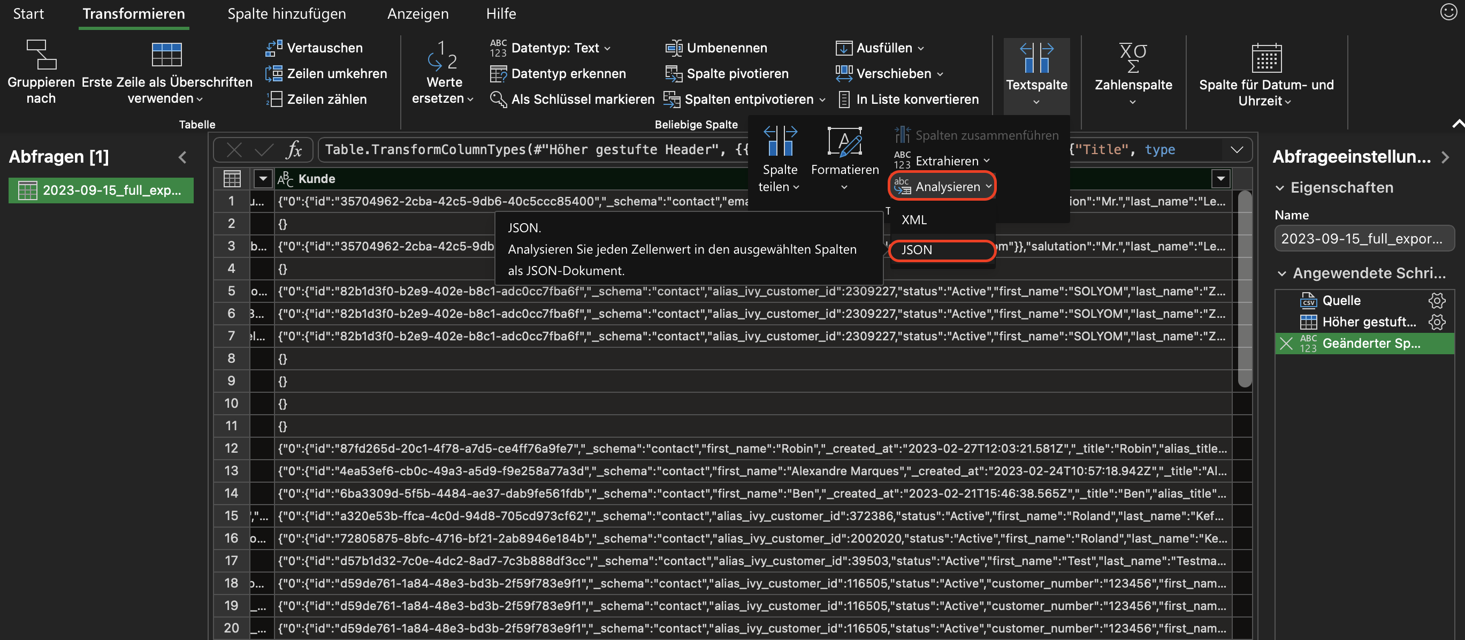1465x640 pixels.
Task: Click Spalte pivotieren
Action: [x=727, y=73]
